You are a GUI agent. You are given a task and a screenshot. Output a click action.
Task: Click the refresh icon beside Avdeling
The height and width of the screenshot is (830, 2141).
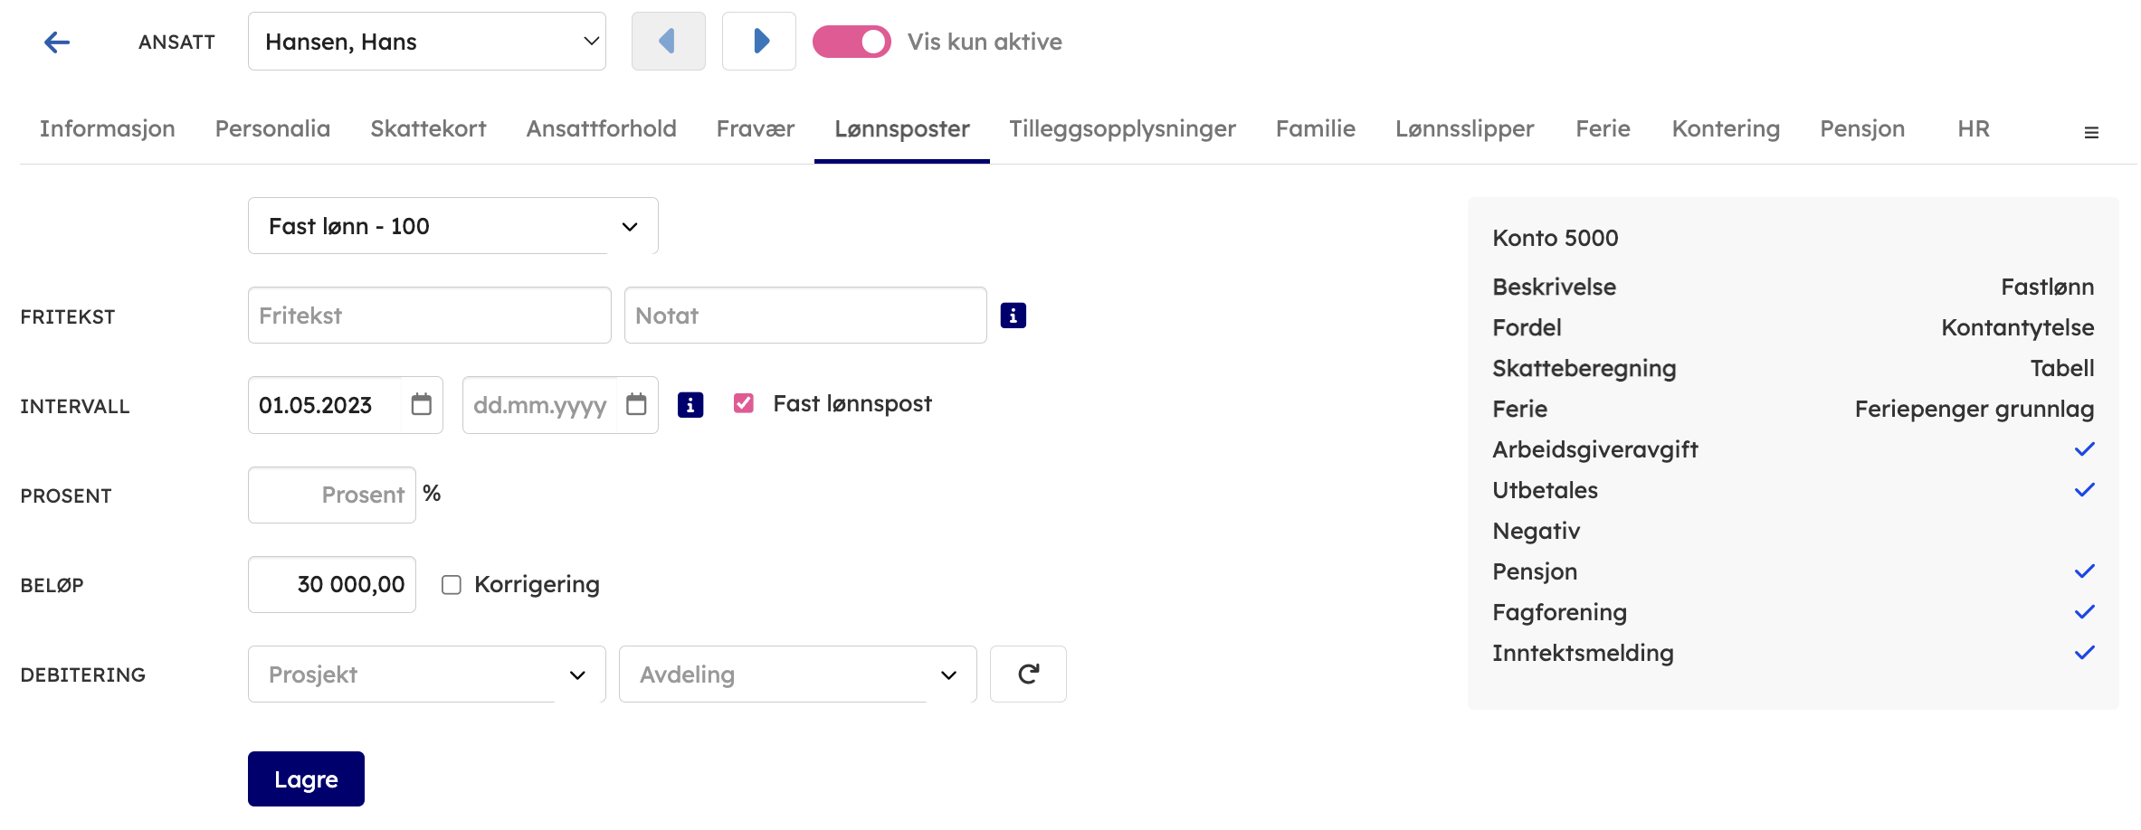pos(1028,674)
